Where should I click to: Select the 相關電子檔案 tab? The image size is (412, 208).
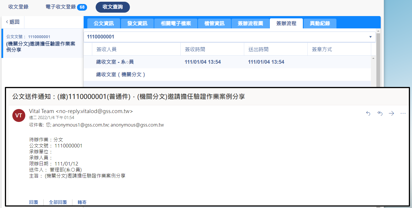[x=176, y=24]
